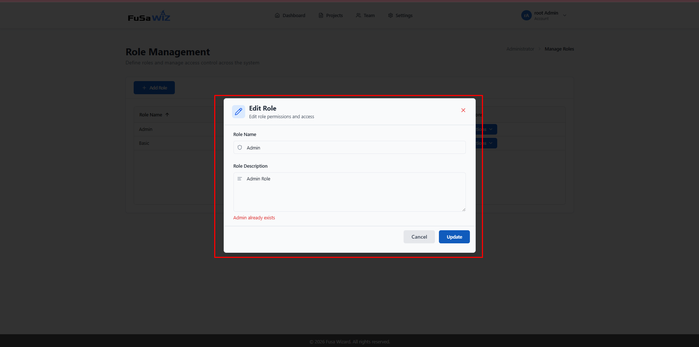Image resolution: width=699 pixels, height=347 pixels.
Task: Click the Add Role button
Action: pos(154,88)
